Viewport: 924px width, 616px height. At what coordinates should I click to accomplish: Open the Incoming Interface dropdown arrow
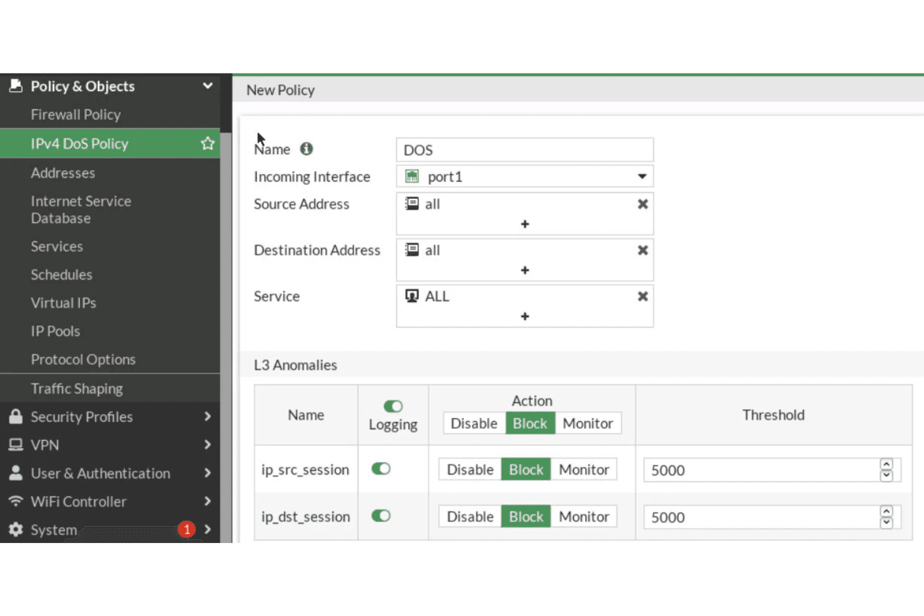coord(642,177)
